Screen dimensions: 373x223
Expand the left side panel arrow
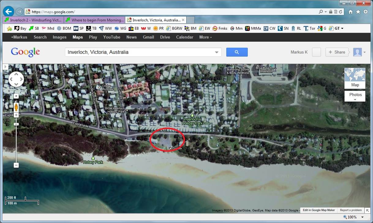[5, 67]
